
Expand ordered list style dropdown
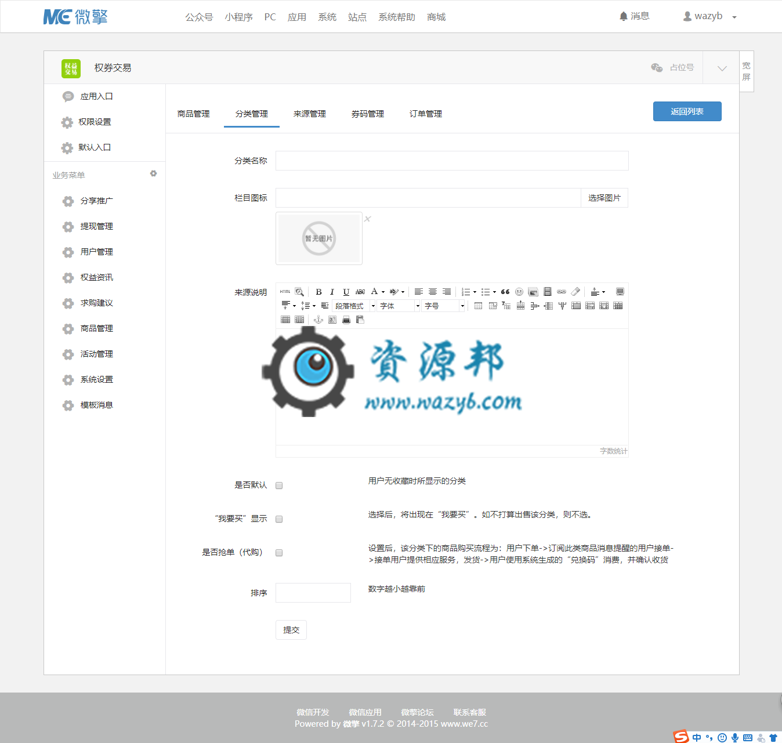tap(475, 292)
